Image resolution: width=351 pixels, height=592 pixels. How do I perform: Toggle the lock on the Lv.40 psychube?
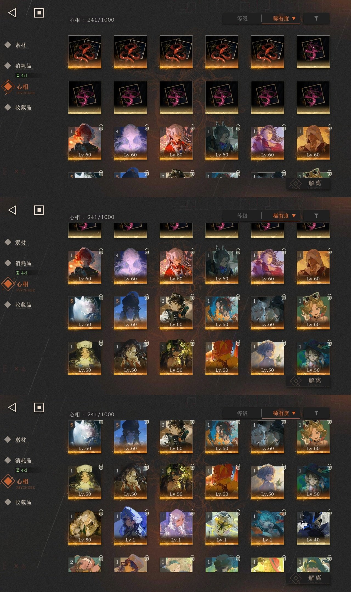pos(329,513)
